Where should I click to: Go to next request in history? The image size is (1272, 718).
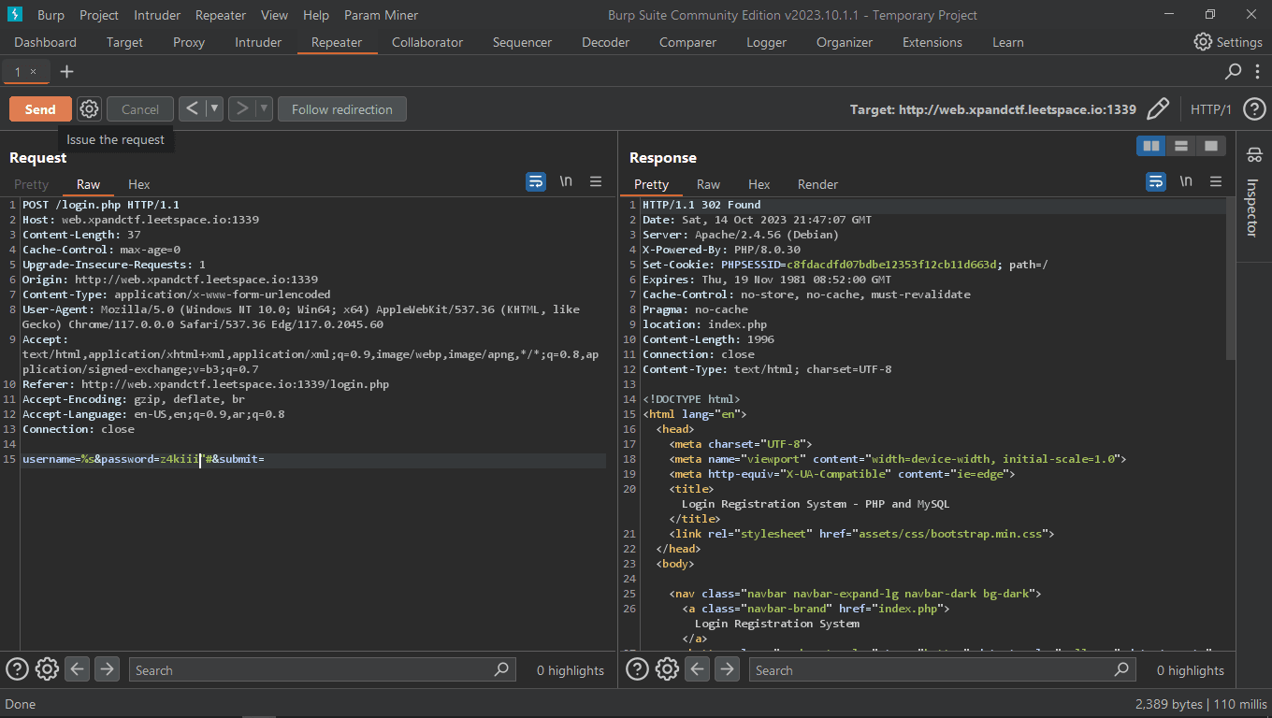(x=241, y=108)
